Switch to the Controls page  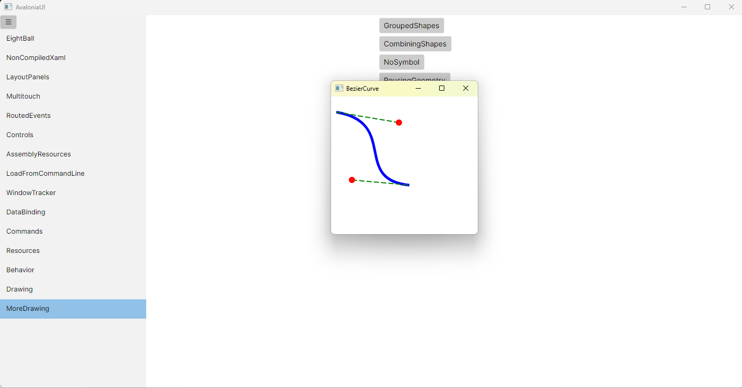(x=73, y=135)
